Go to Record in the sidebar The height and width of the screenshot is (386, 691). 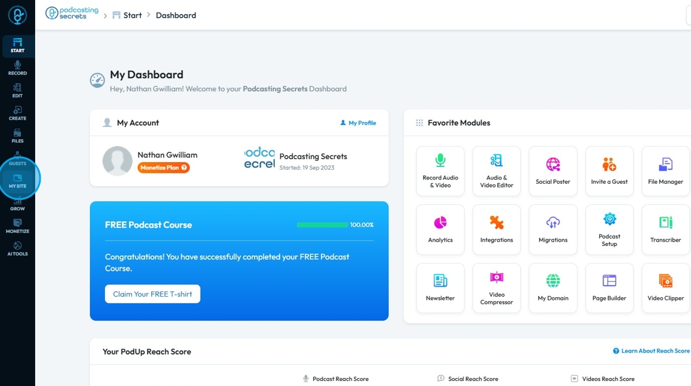(18, 68)
